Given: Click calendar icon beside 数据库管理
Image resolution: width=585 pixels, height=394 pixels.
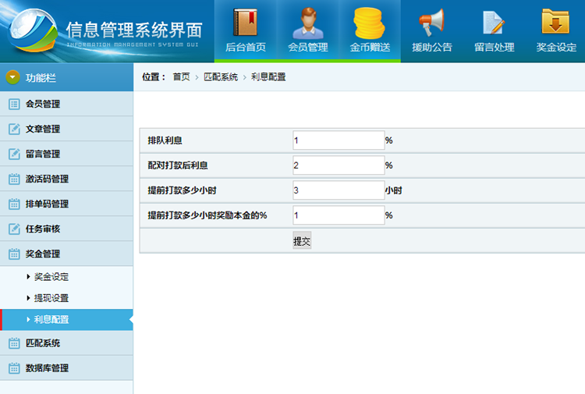Looking at the screenshot, I should (x=14, y=368).
